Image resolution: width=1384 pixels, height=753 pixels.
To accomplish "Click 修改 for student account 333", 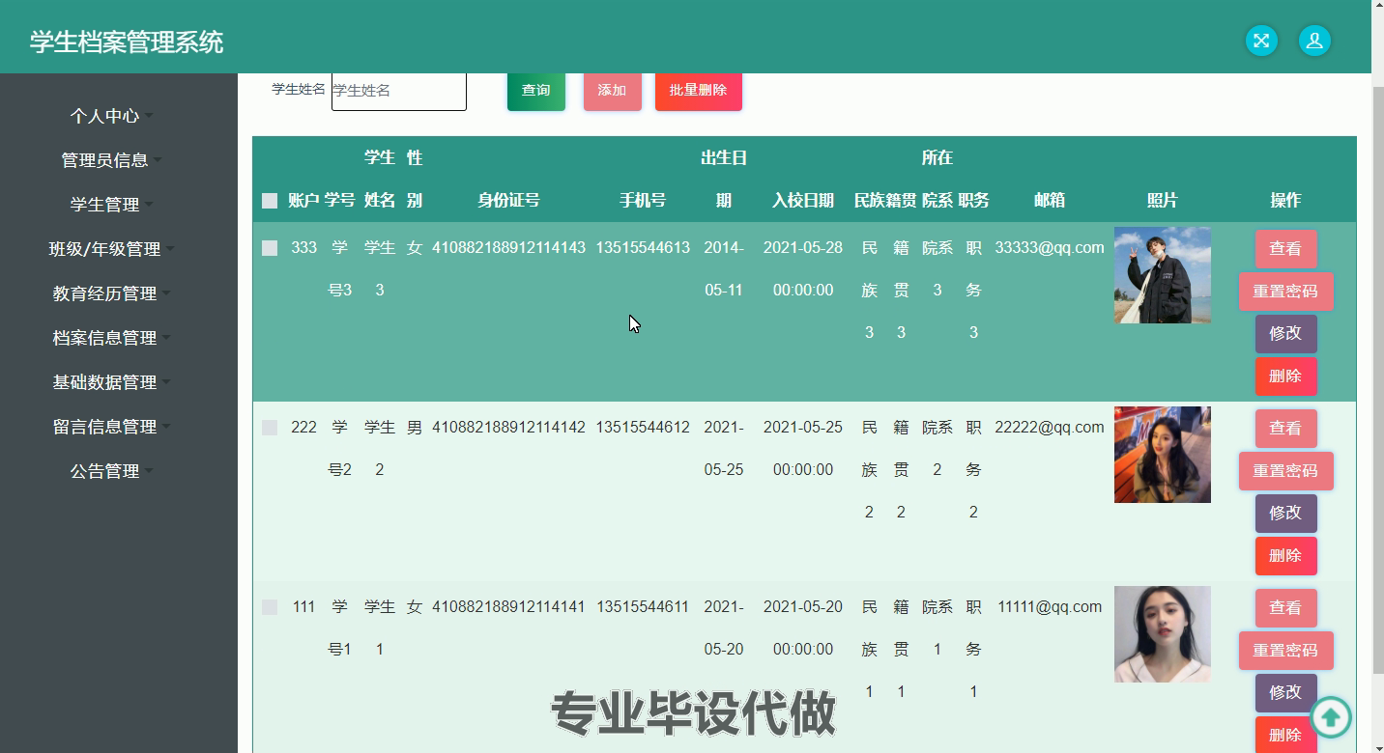I will pyautogui.click(x=1285, y=334).
